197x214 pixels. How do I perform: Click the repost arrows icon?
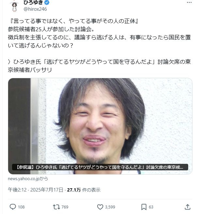click(56, 207)
